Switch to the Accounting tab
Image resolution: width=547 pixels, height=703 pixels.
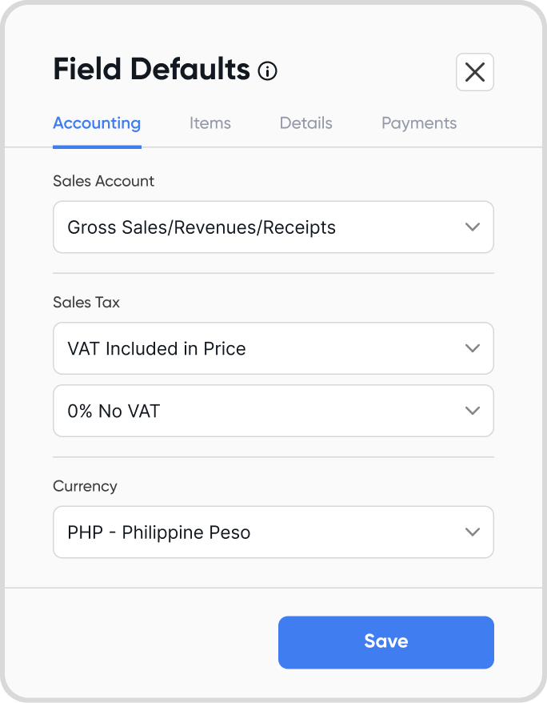click(x=97, y=123)
